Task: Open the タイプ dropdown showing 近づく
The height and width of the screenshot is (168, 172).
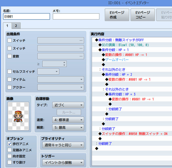Action: tap(68, 105)
